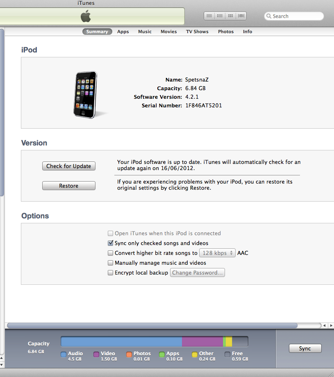Open the Info tab
This screenshot has height=377, width=334.
248,32
